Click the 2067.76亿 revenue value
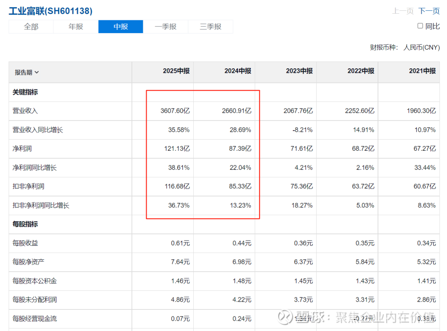This screenshot has width=447, height=331. tap(298, 111)
